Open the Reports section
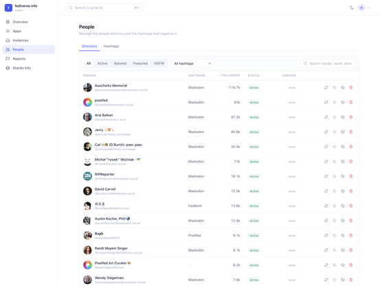The image size is (380, 286). (29, 58)
